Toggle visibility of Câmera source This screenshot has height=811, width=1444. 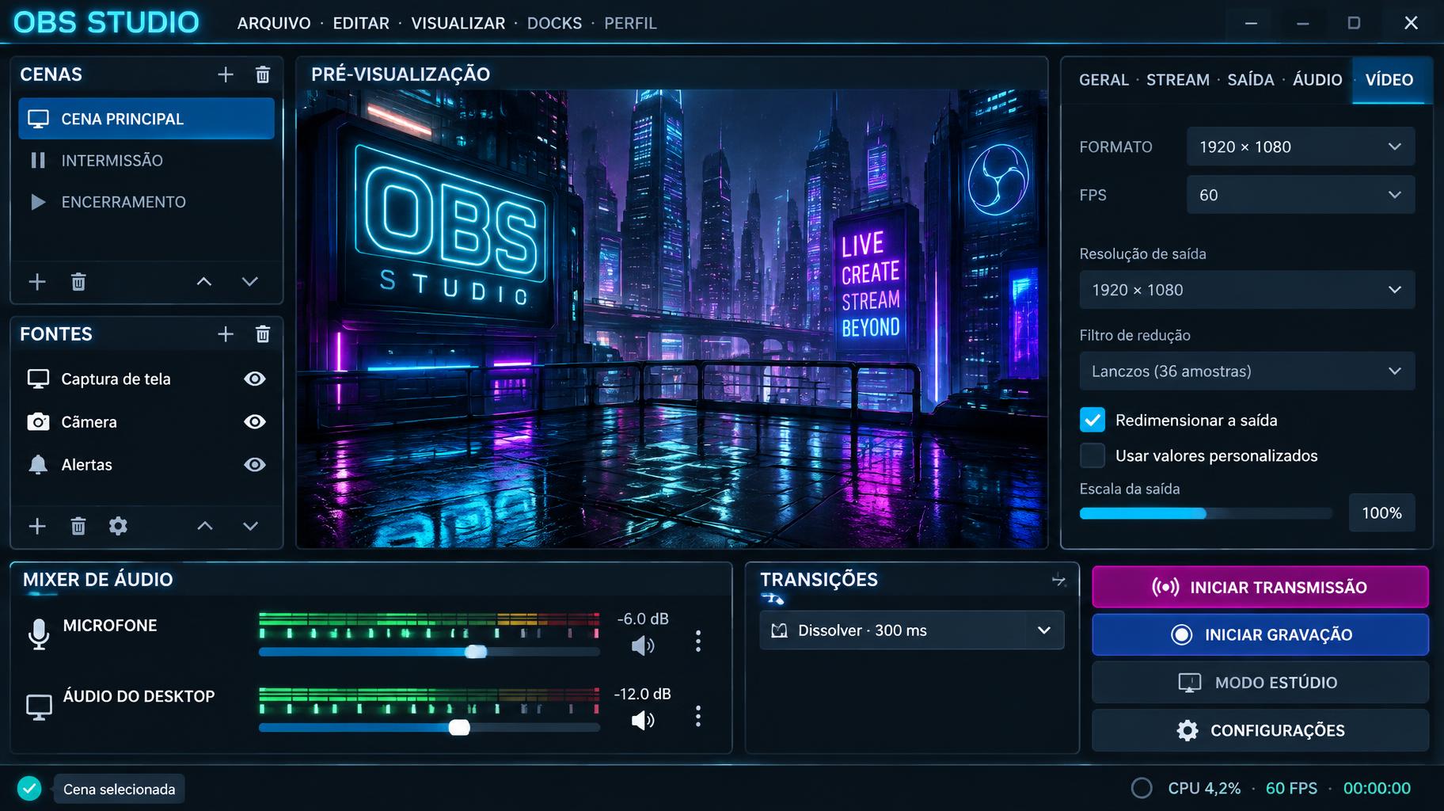click(x=255, y=422)
